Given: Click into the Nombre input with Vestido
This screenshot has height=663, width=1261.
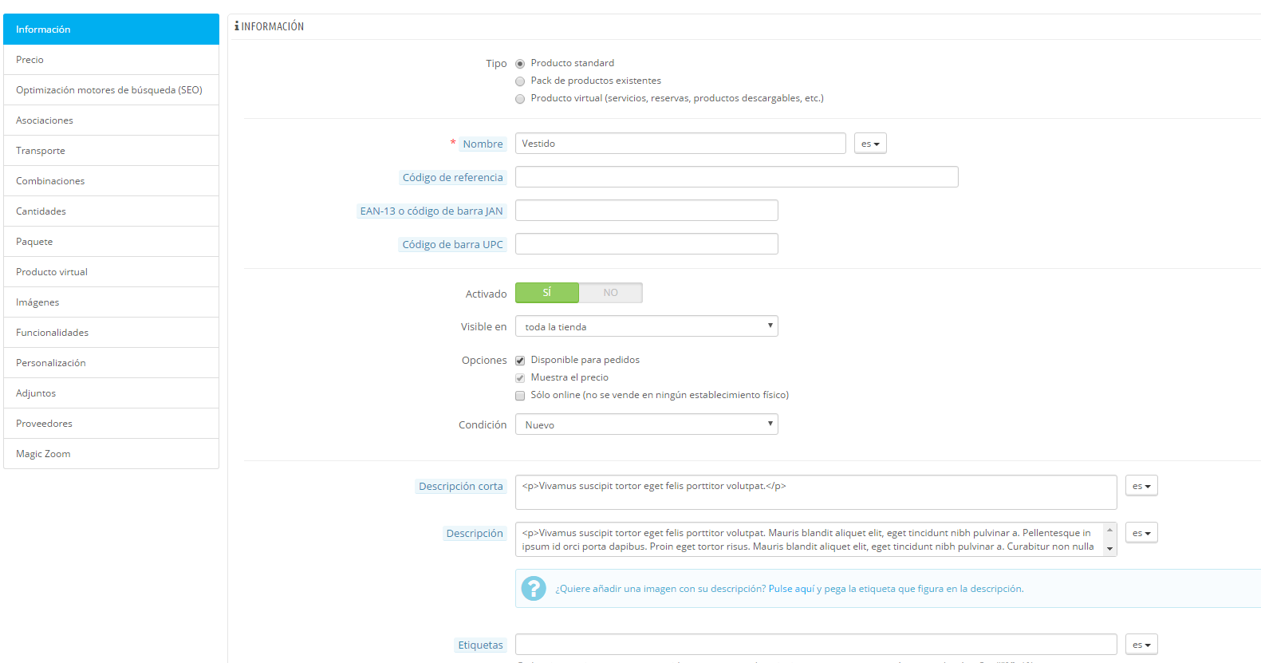Looking at the screenshot, I should point(680,144).
